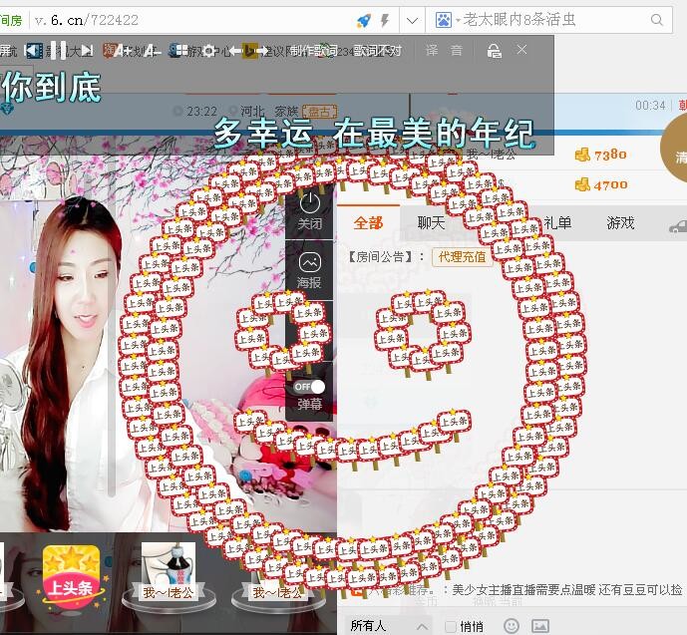Close the desktop lyrics bar

(521, 50)
